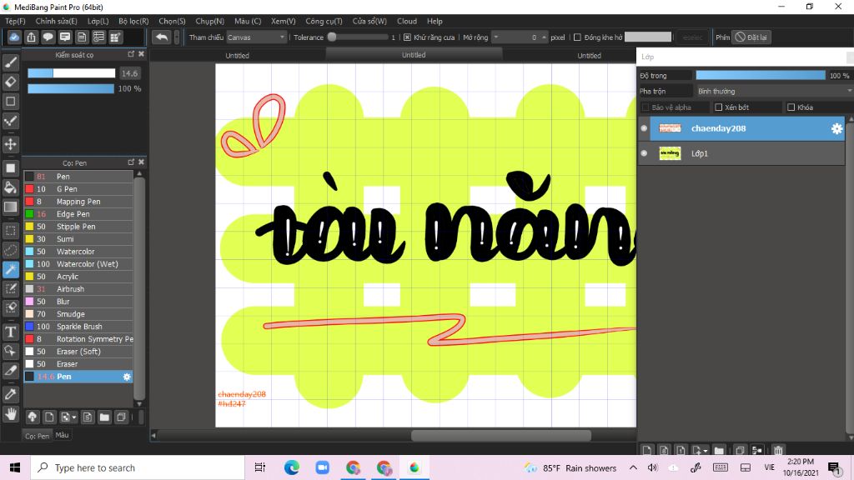The height and width of the screenshot is (480, 854).
Task: Enable the Đóng khe hở checkbox
Action: (x=577, y=37)
